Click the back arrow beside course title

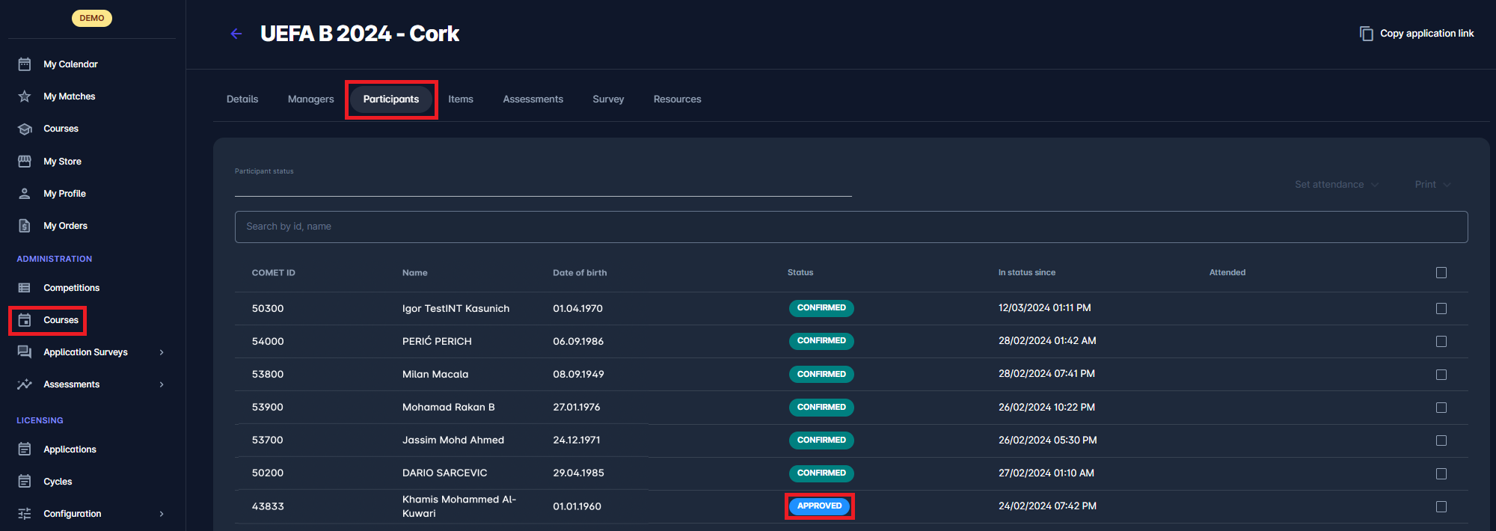(236, 34)
